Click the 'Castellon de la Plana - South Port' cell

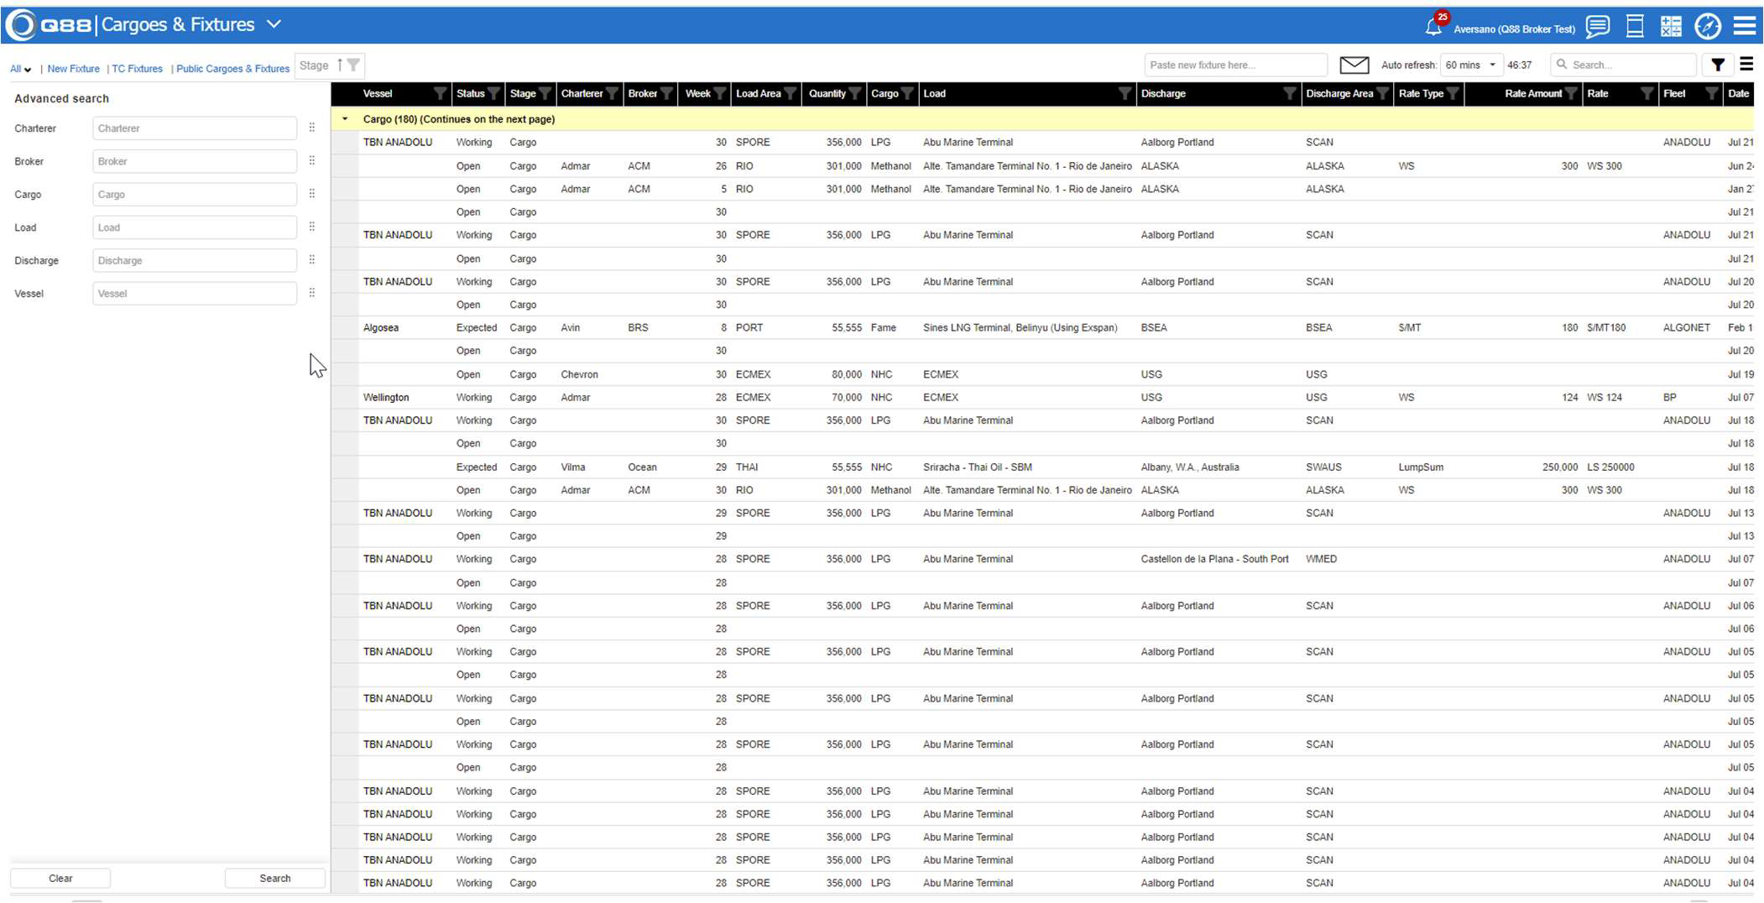1214,559
